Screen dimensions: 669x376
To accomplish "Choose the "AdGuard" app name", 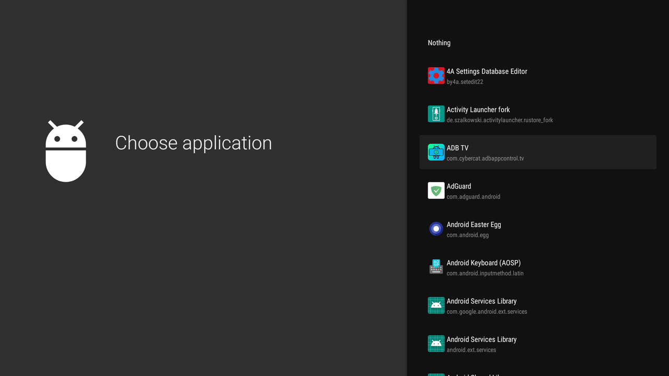I will click(x=459, y=186).
